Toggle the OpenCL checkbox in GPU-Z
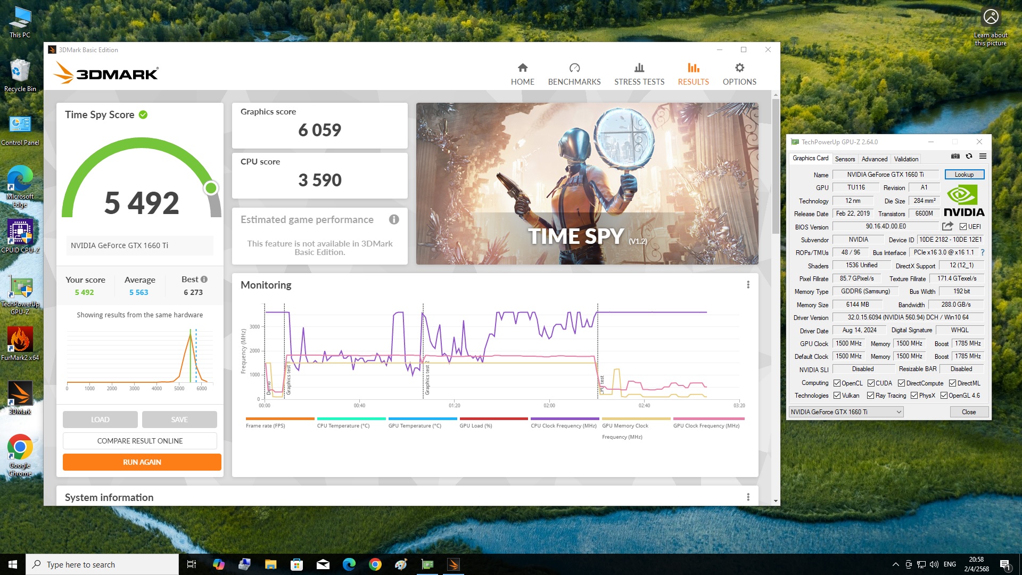The image size is (1022, 575). [837, 383]
